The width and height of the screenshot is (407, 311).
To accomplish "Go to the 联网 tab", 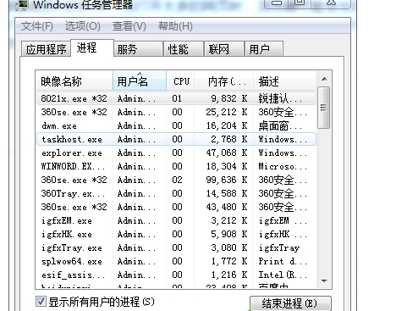I will 224,49.
